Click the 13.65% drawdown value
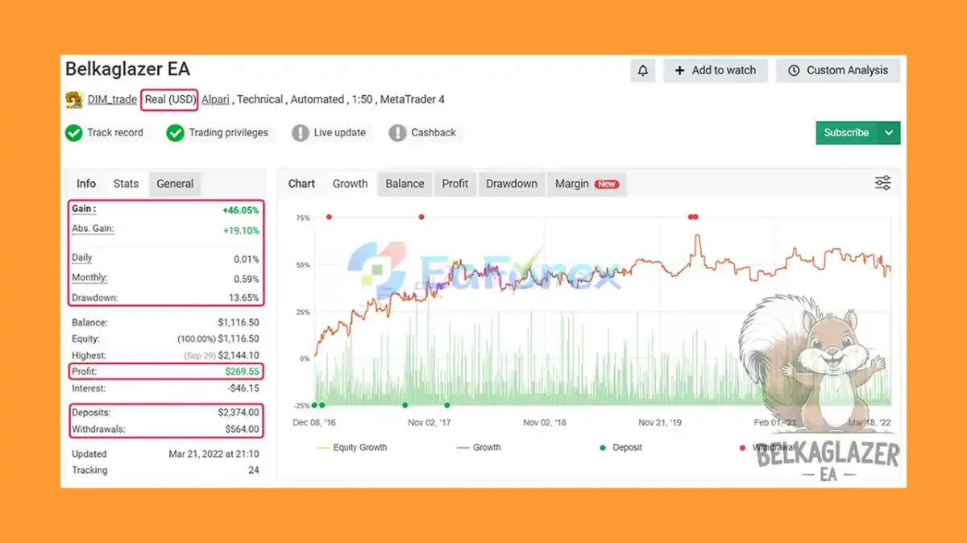 [x=244, y=298]
